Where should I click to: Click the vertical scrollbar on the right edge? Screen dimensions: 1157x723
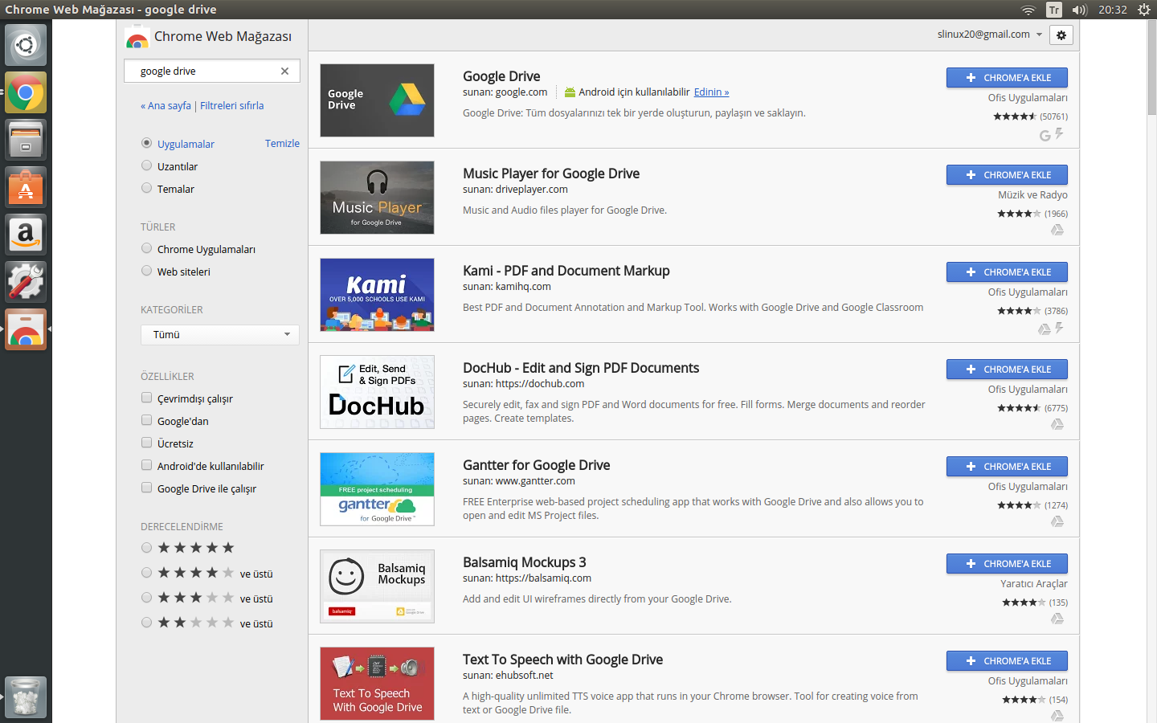1152,67
